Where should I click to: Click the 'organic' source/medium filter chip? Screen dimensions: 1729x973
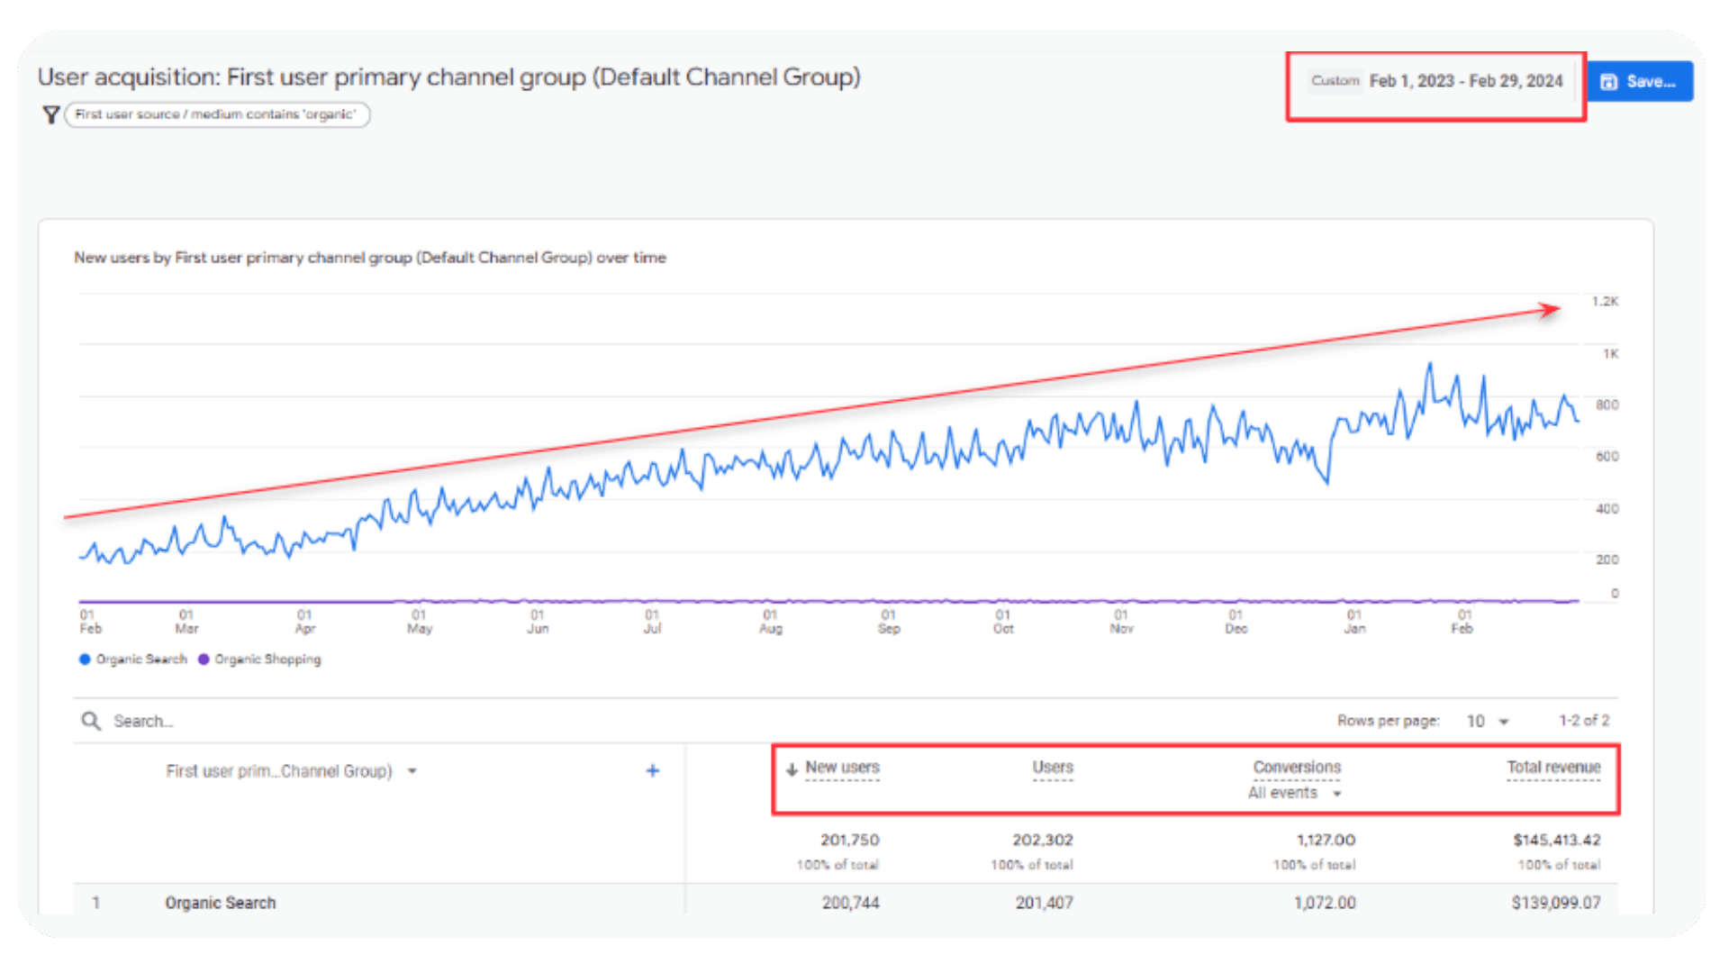click(x=216, y=114)
